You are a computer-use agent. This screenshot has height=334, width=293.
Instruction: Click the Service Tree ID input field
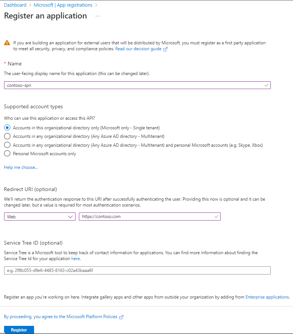pos(137,270)
